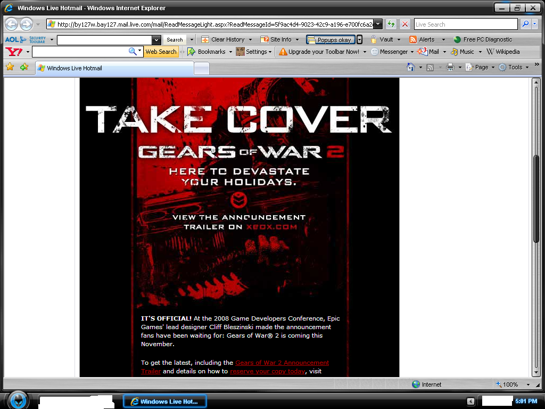The height and width of the screenshot is (409, 545).
Task: Click the RSS feeds icon in the command bar
Action: pos(430,68)
